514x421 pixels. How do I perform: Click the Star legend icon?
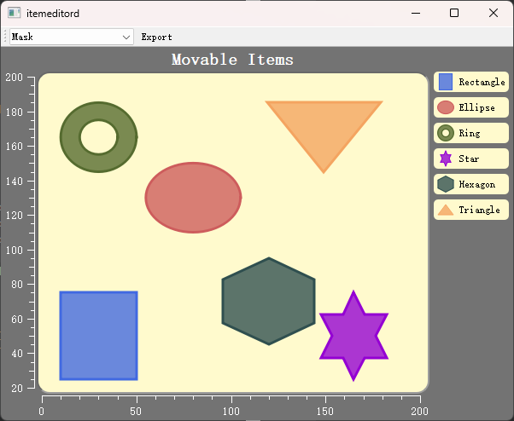(x=446, y=159)
